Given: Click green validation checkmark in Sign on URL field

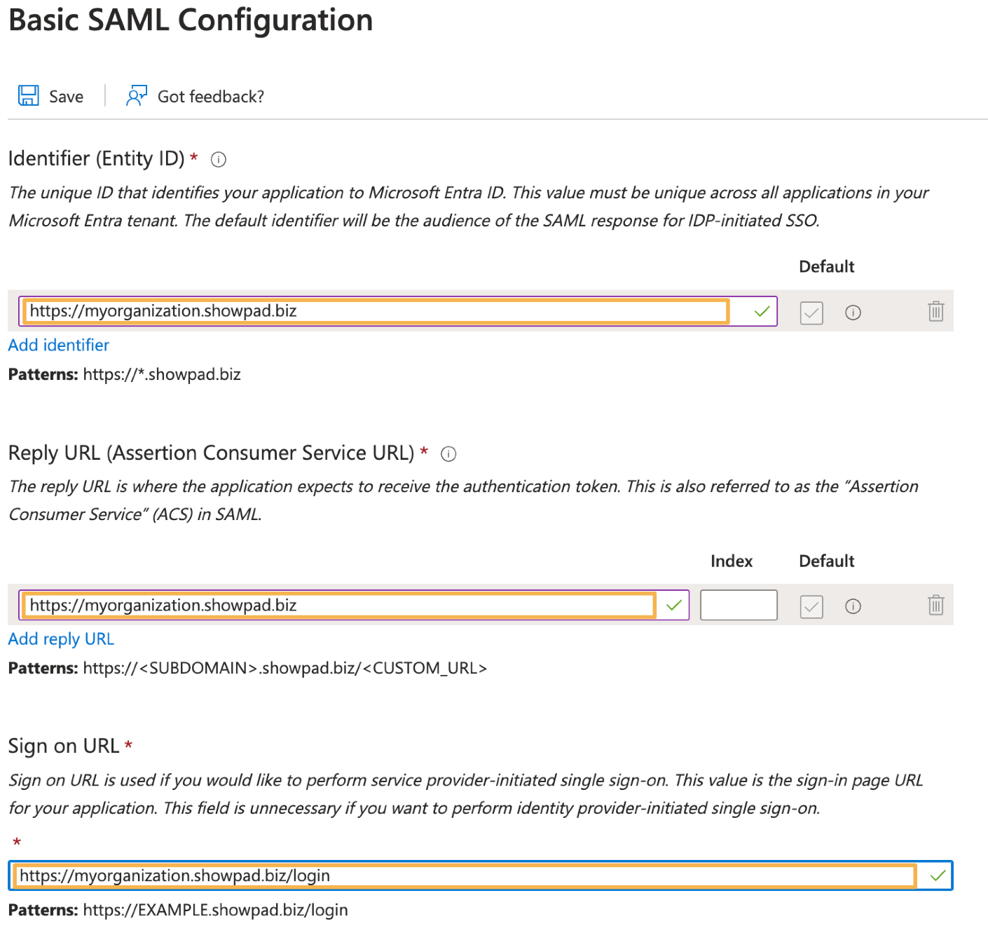Looking at the screenshot, I should click(x=938, y=875).
